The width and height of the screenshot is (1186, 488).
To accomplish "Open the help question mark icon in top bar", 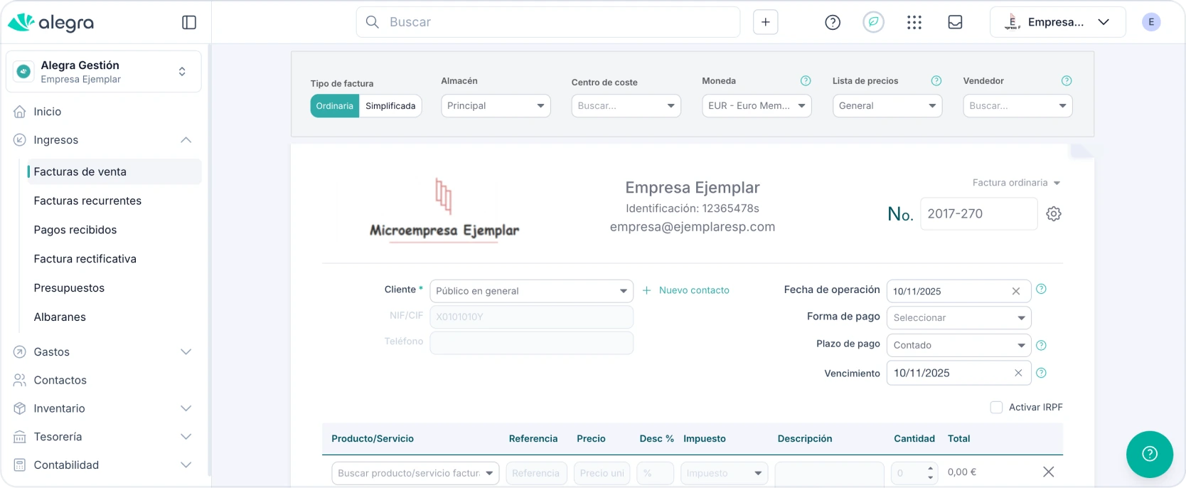I will coord(833,23).
